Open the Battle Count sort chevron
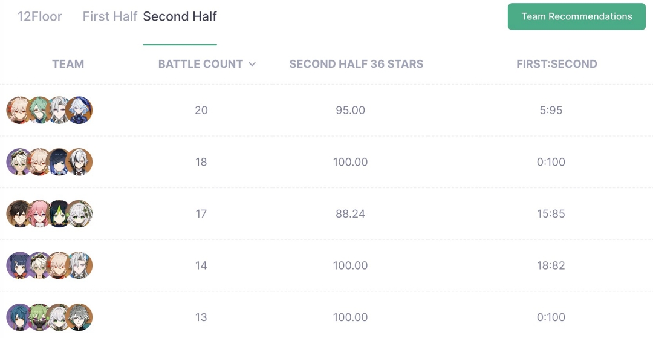Screen dimensions: 653x338 coord(252,64)
